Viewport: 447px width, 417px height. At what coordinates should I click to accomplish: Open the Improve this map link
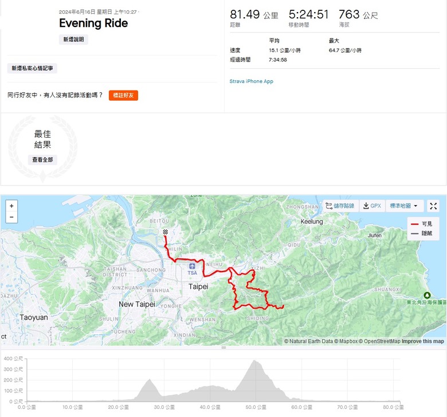tap(422, 341)
